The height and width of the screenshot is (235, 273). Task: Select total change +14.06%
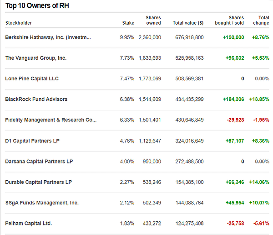click(259, 182)
